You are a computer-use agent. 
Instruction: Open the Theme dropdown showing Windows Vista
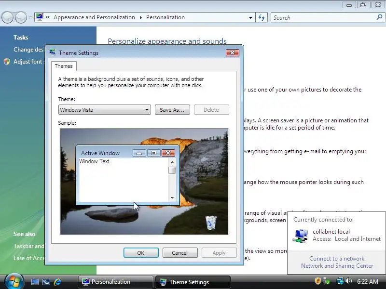(x=104, y=110)
